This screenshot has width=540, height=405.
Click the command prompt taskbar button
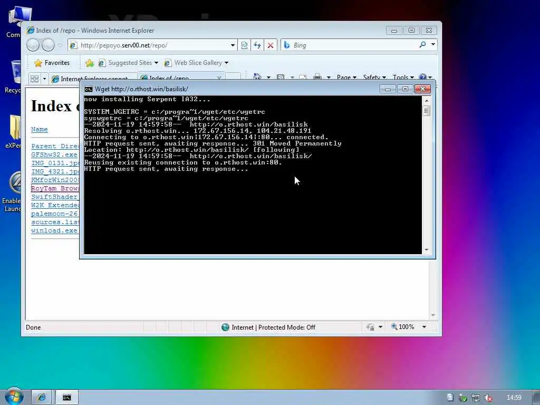tap(67, 398)
